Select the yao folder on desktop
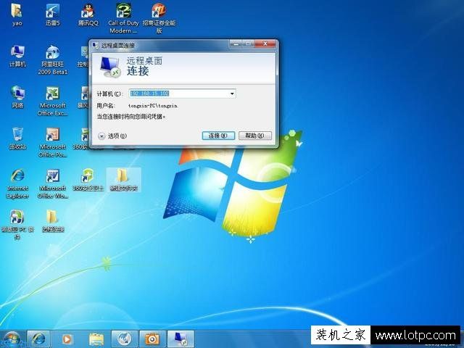Screen dimensions: 464x348 tap(17, 14)
